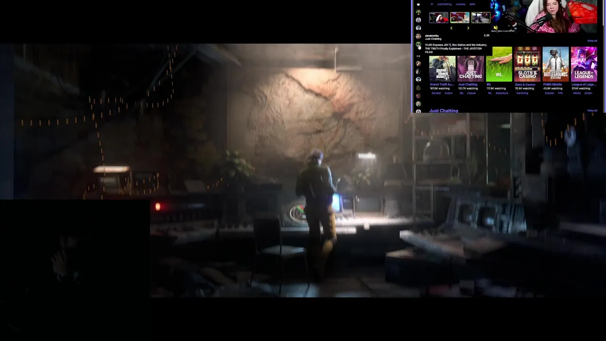This screenshot has height=341, width=606.
Task: Open the League of Legends category box art
Action: click(584, 64)
